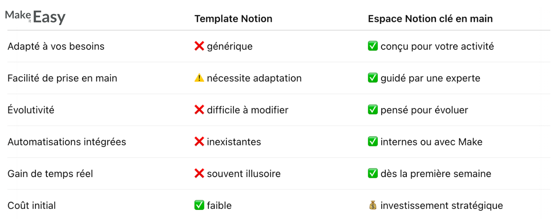Select the Évolutivité row label

point(31,110)
